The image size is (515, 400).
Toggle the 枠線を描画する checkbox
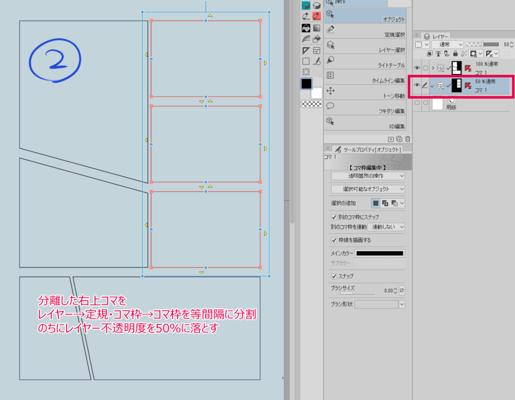tap(334, 240)
